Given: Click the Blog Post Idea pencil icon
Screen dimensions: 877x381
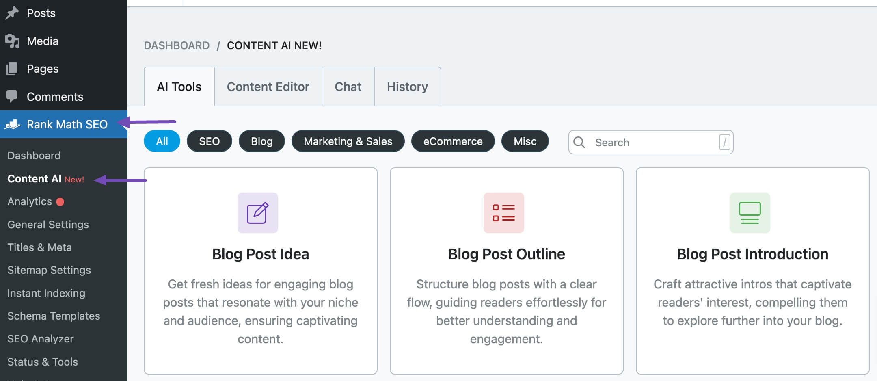Looking at the screenshot, I should pyautogui.click(x=258, y=213).
